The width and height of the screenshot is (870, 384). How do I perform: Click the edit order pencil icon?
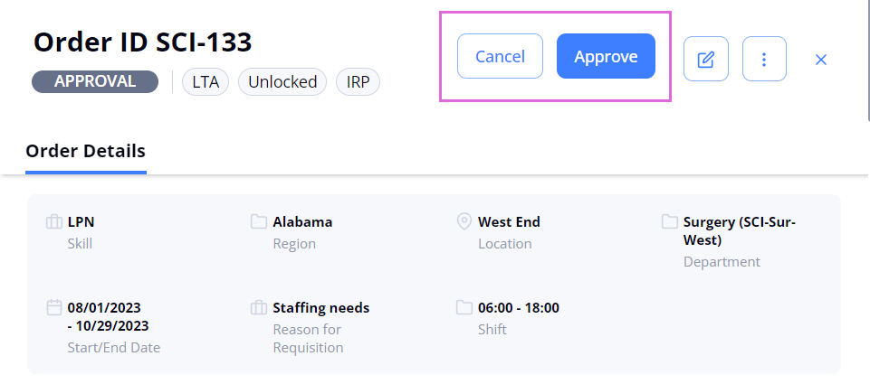click(706, 59)
